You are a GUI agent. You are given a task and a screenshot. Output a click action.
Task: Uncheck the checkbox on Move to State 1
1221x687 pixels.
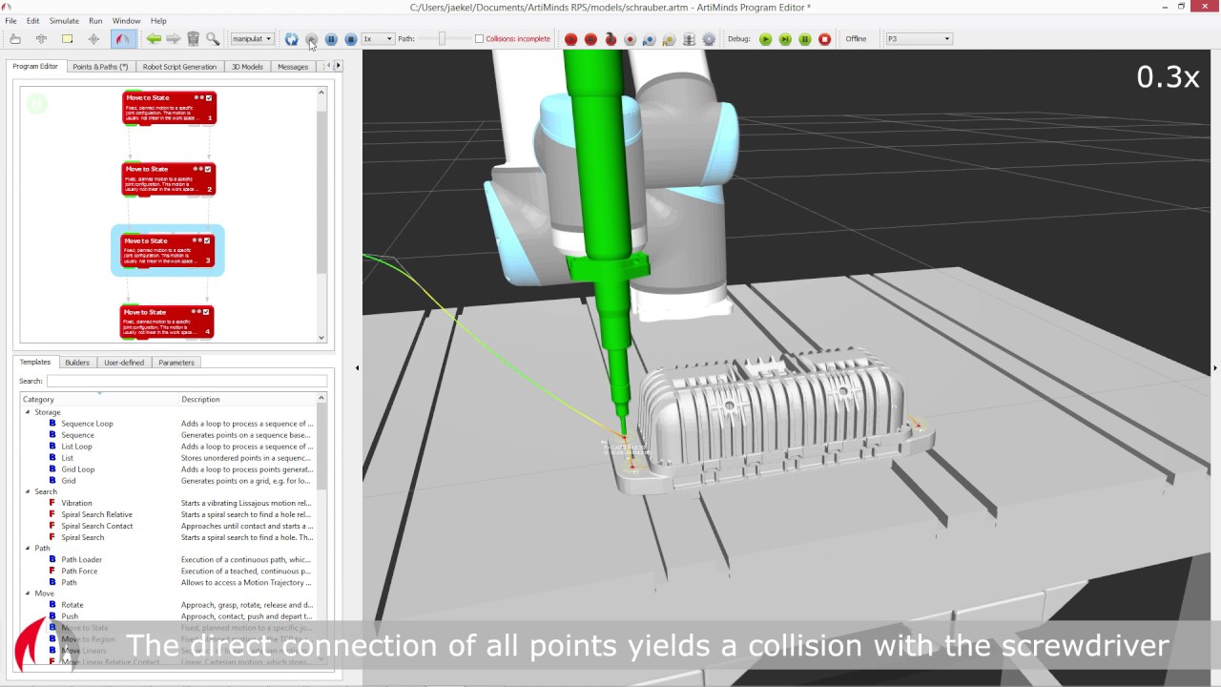209,97
